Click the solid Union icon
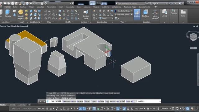The width and height of the screenshot is (199, 112). [x=31, y=11]
